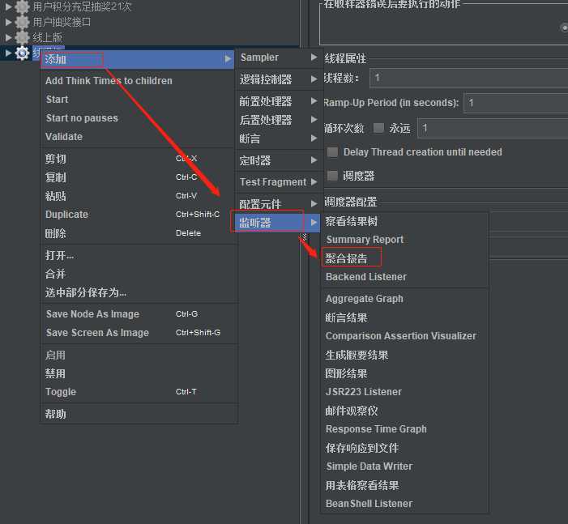Expand the 线上版 tree node
Image resolution: width=568 pixels, height=524 pixels.
coord(8,37)
